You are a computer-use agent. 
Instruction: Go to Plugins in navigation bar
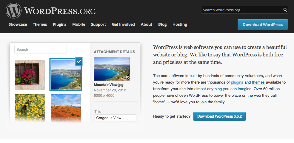point(60,24)
